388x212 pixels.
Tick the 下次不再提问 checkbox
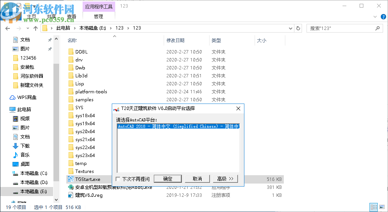pos(118,179)
